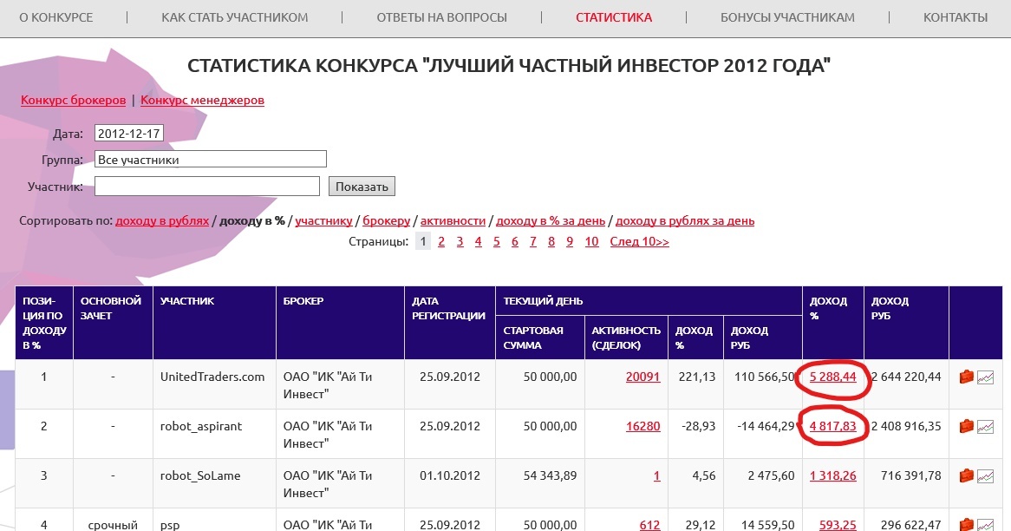View robot_aspirant profit chart icon
The image size is (1011, 531).
pos(986,426)
